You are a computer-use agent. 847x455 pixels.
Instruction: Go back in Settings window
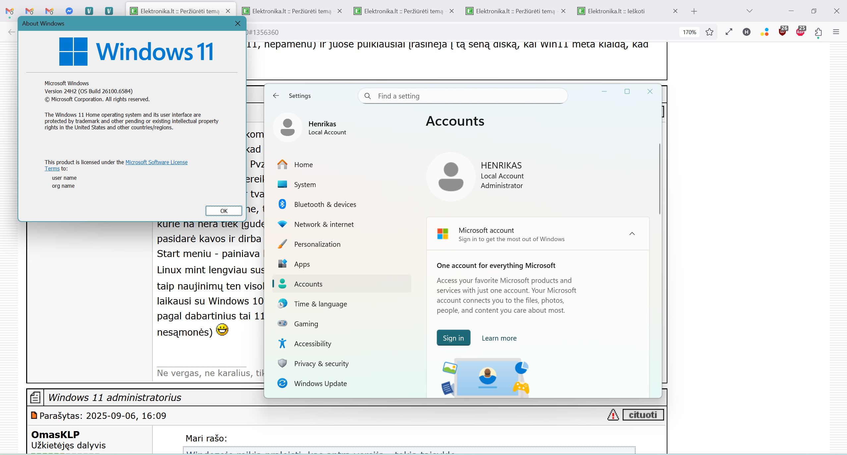[276, 96]
